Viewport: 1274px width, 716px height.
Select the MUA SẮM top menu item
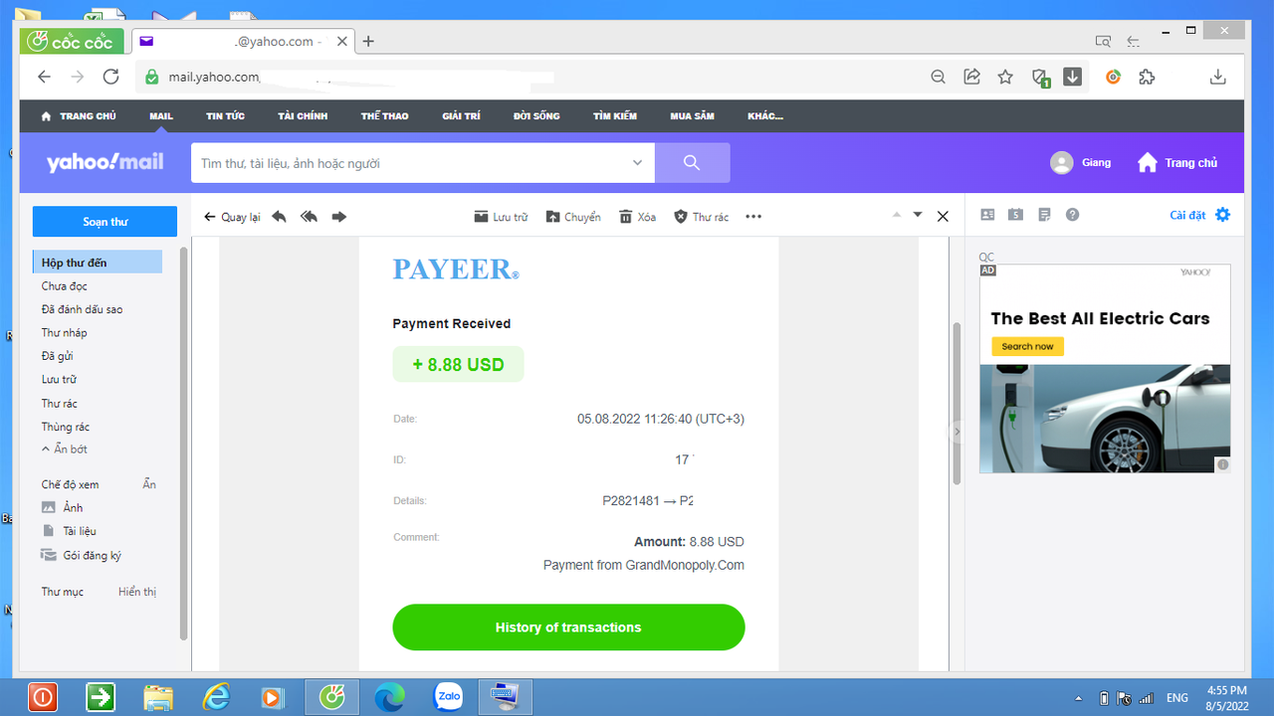pos(692,116)
